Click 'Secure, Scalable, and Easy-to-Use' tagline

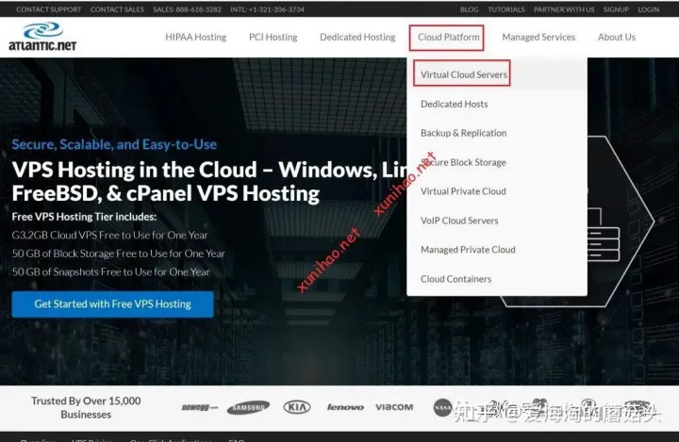pos(114,144)
